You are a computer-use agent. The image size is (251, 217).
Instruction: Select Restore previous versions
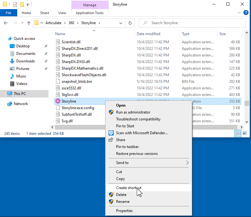point(149,153)
